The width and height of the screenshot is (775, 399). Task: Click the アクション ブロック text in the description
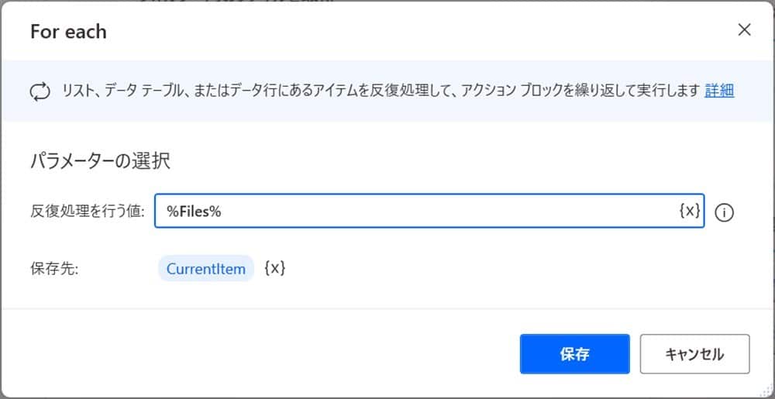click(509, 91)
